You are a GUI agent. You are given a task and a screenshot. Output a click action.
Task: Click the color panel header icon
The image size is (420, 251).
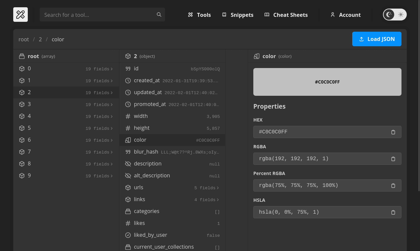(257, 56)
